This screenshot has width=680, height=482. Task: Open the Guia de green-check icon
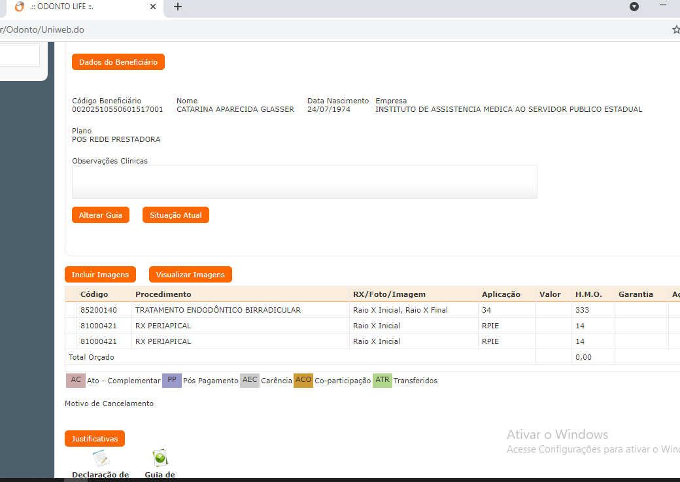point(160,458)
